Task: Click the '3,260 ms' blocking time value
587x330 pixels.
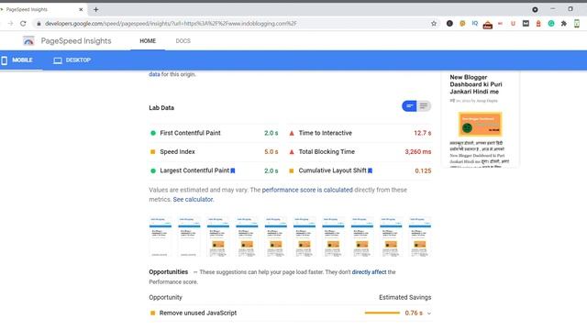Action: click(418, 152)
